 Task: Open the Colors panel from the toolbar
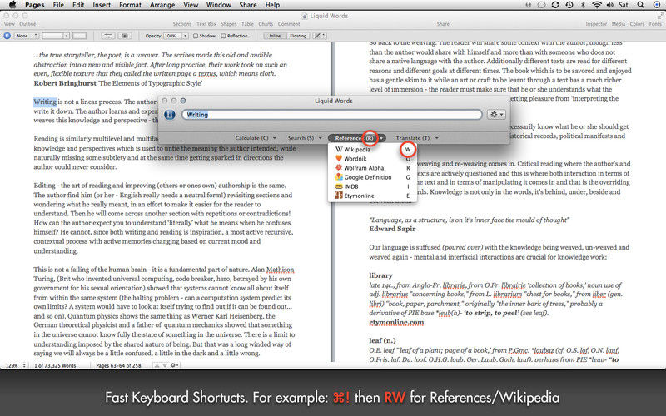[637, 24]
